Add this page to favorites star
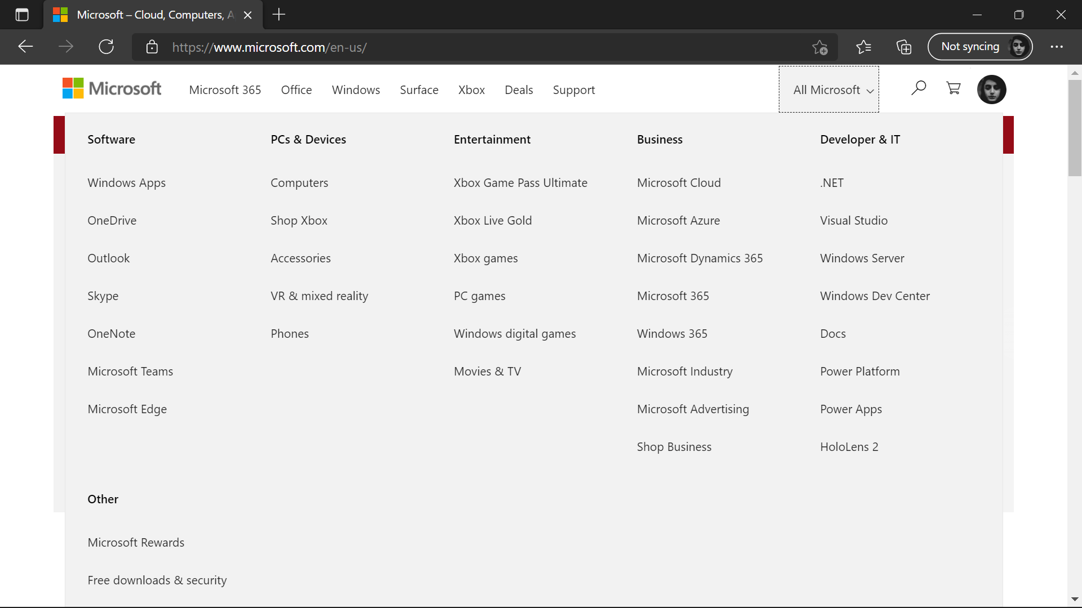The image size is (1082, 608). click(820, 47)
